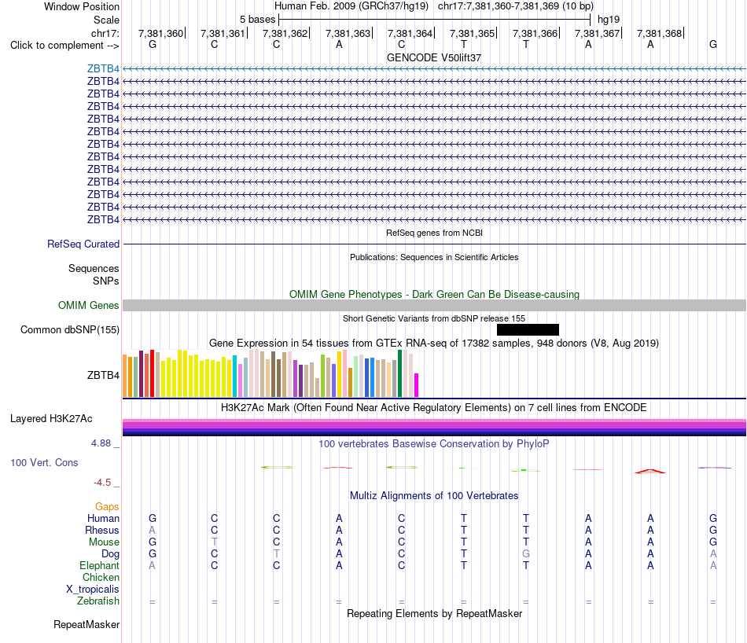This screenshot has height=643, width=747.
Task: Click position label 7,381,363 on ruler
Action: 348,33
